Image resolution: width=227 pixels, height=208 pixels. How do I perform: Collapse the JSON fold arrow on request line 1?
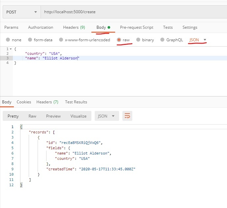pos(11,49)
